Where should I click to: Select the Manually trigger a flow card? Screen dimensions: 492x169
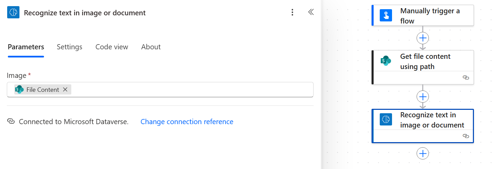point(430,16)
